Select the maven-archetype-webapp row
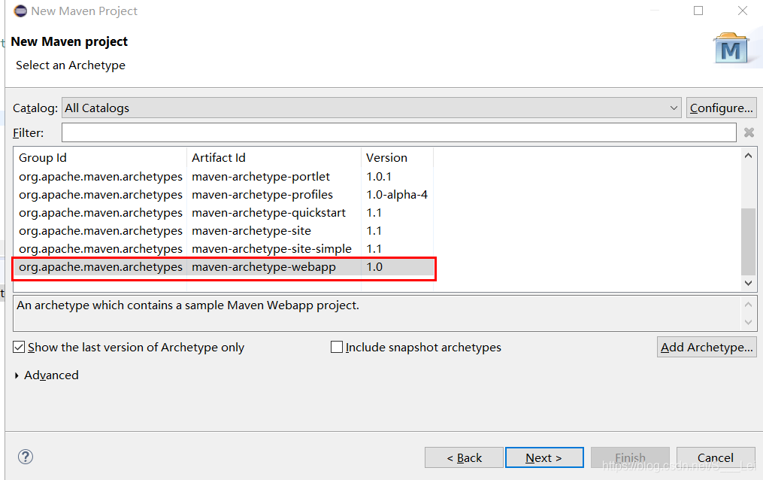763x480 pixels. click(x=224, y=267)
